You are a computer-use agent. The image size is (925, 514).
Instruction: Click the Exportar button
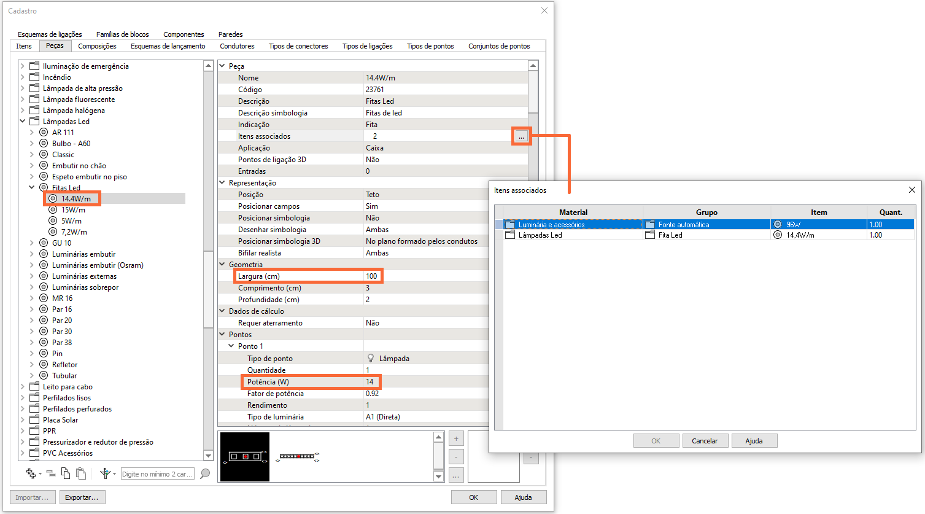click(82, 497)
